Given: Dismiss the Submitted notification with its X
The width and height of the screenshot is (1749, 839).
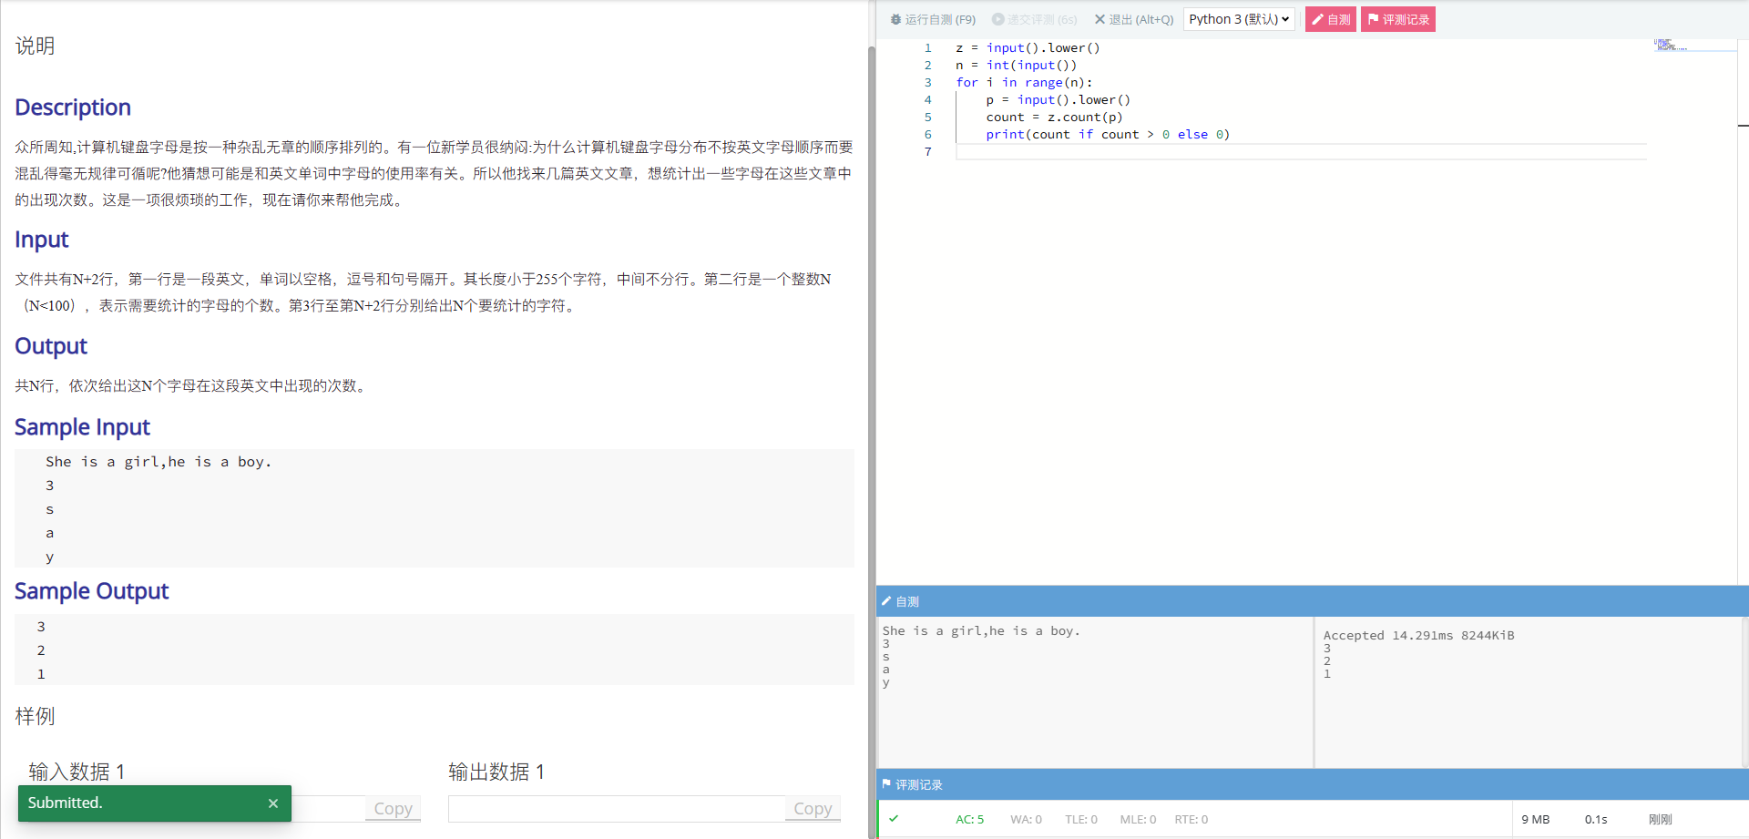Looking at the screenshot, I should [x=272, y=803].
